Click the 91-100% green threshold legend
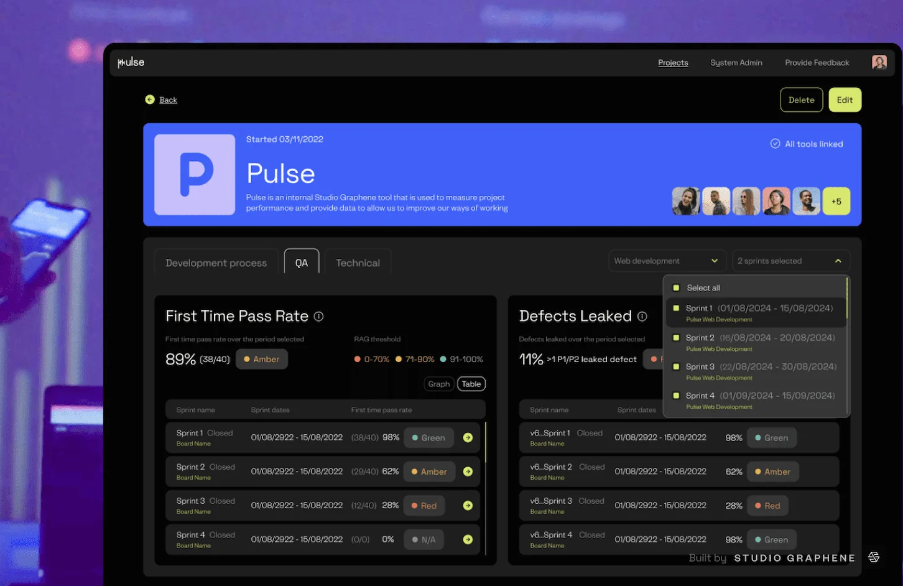 coord(461,360)
